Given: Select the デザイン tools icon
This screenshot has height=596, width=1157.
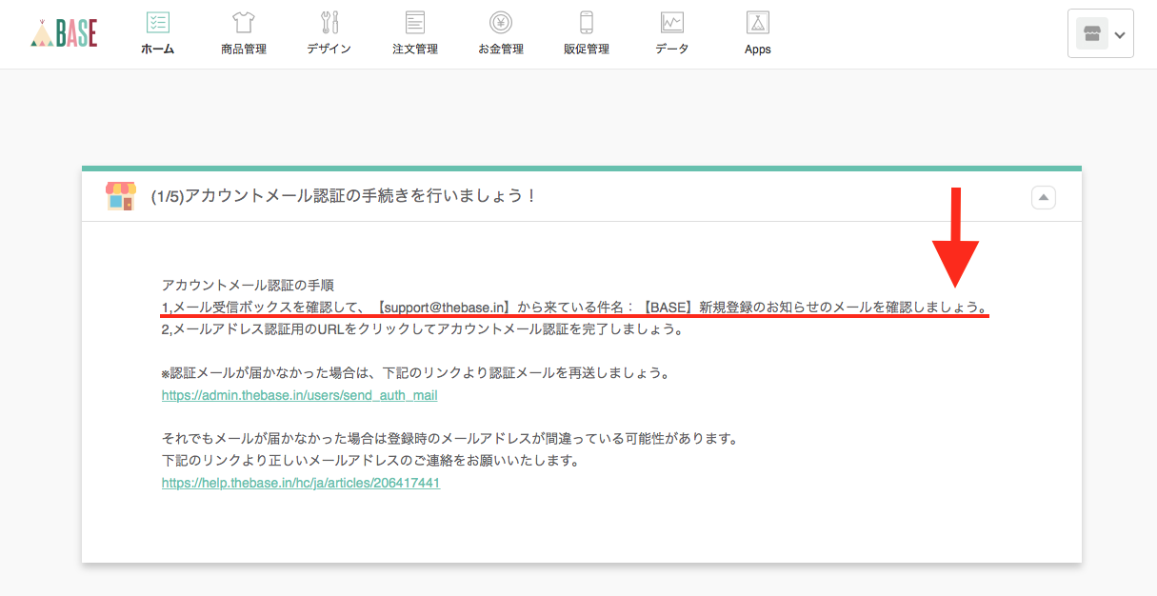Looking at the screenshot, I should click(x=329, y=22).
